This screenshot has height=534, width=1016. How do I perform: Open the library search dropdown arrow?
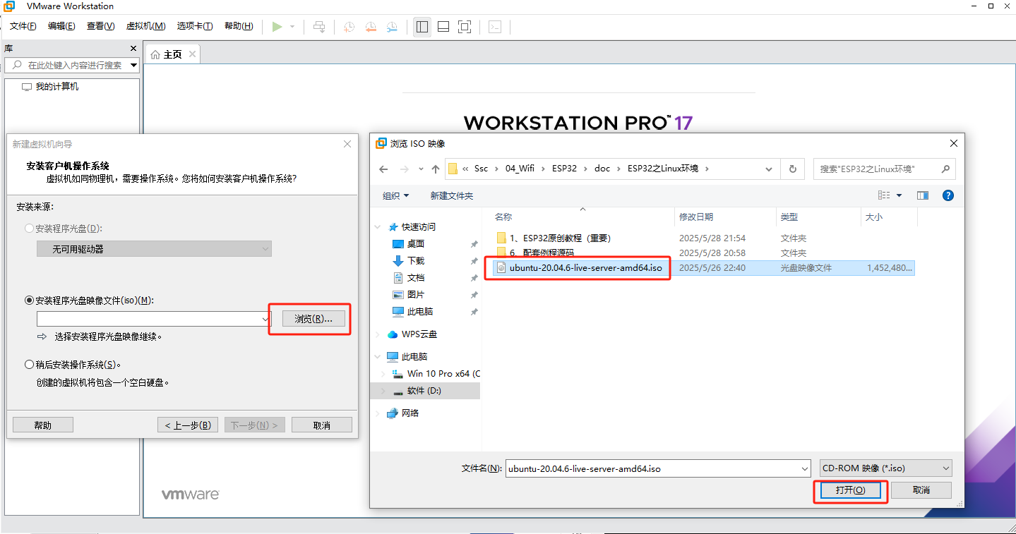point(134,65)
